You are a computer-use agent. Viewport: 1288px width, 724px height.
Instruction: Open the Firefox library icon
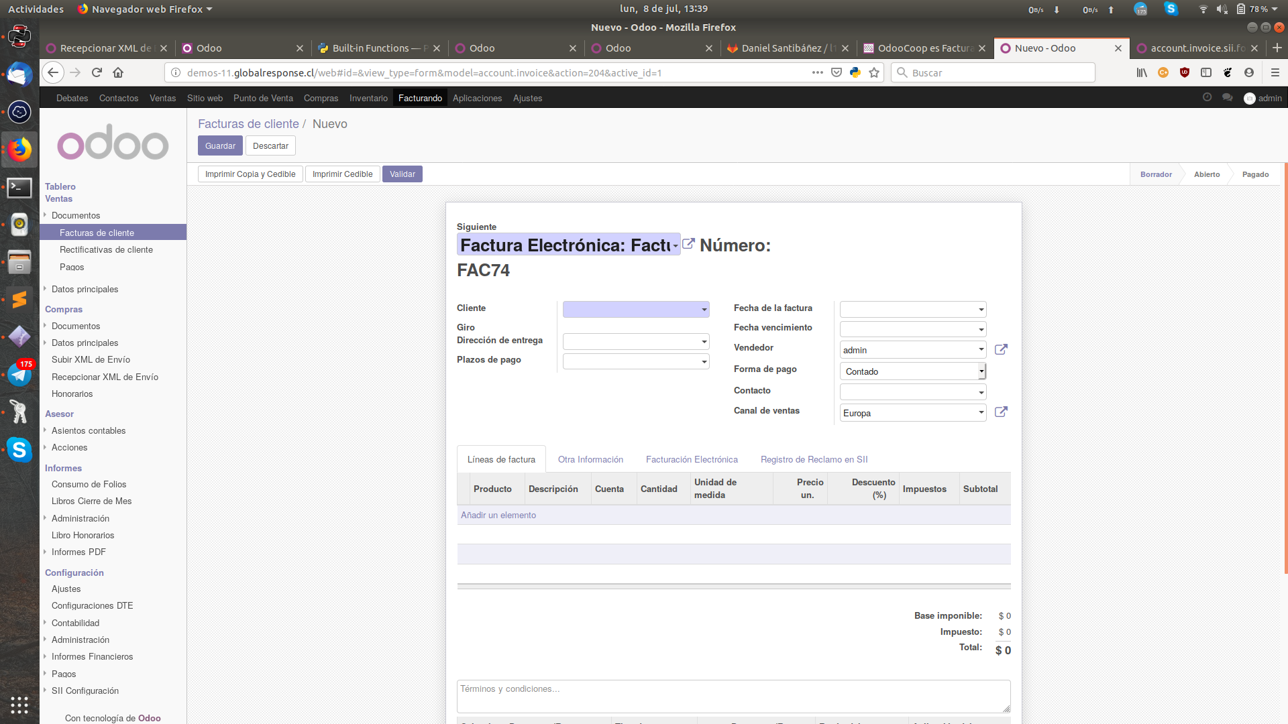click(1142, 72)
